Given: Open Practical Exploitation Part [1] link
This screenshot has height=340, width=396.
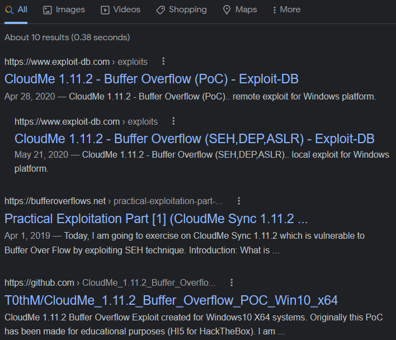Looking at the screenshot, I should (156, 219).
